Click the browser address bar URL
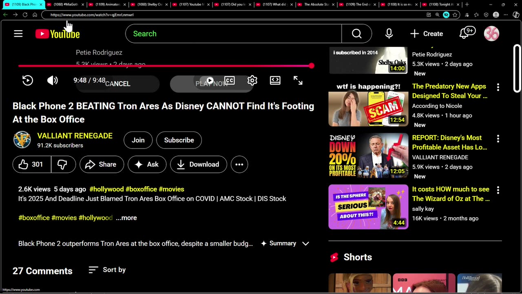This screenshot has width=522, height=294. click(92, 15)
